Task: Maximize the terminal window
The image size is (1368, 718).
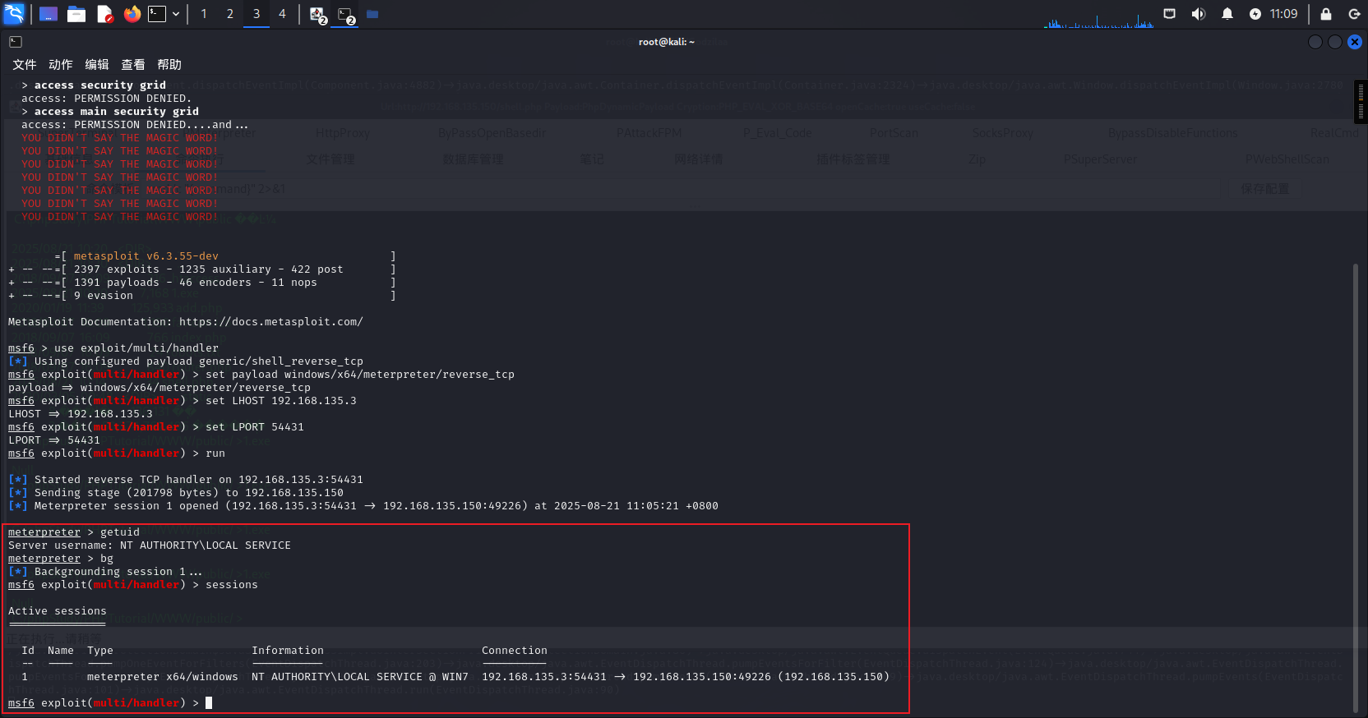Action: 1334,42
